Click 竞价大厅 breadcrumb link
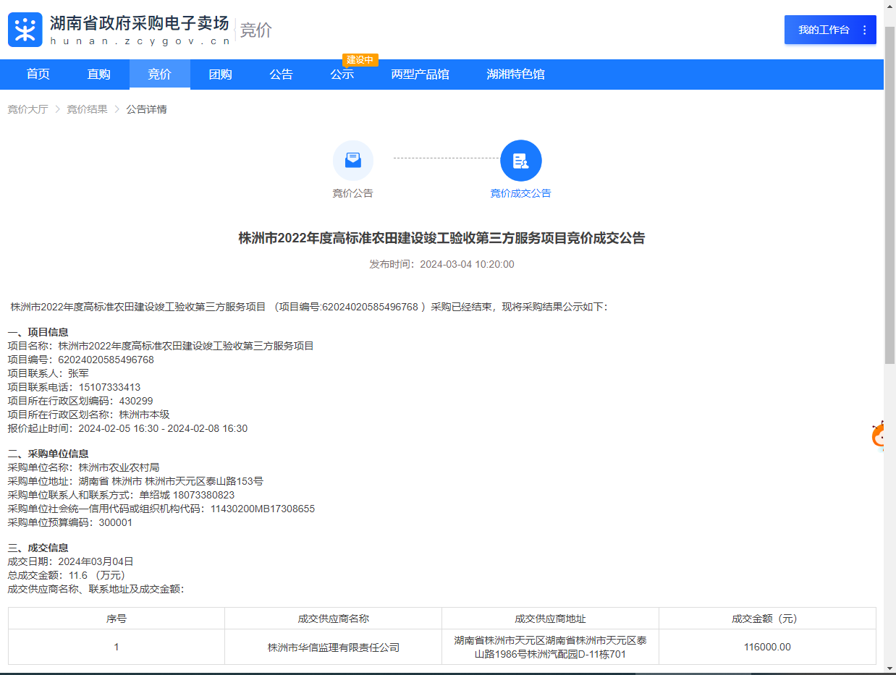Viewport: 896px width, 675px height. [28, 109]
